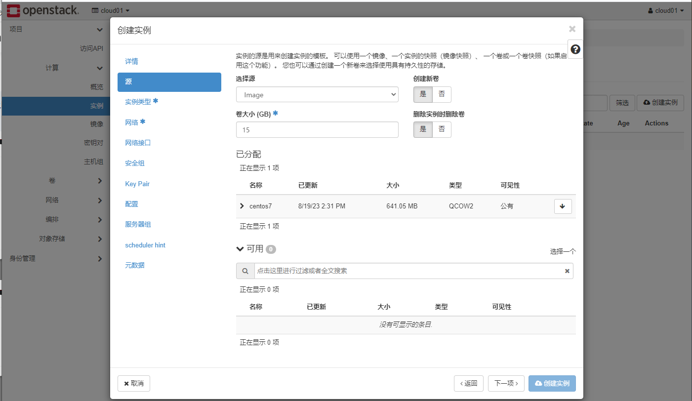
Task: Switch to the scheduler hint step
Action: 169,245
